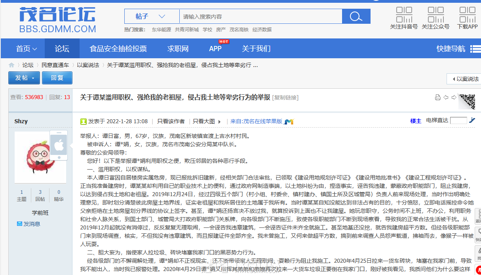Open the 发帖 dropdown button
Screen dimensions: 481x275
point(24,78)
